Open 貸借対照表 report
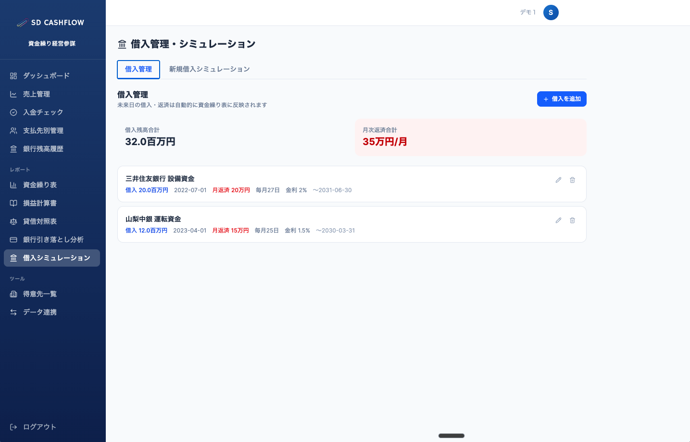This screenshot has width=690, height=442. 52,221
